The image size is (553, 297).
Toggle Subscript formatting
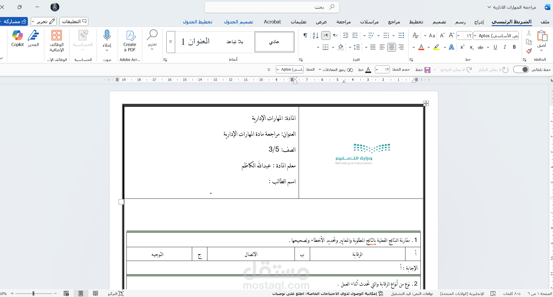coord(472,47)
